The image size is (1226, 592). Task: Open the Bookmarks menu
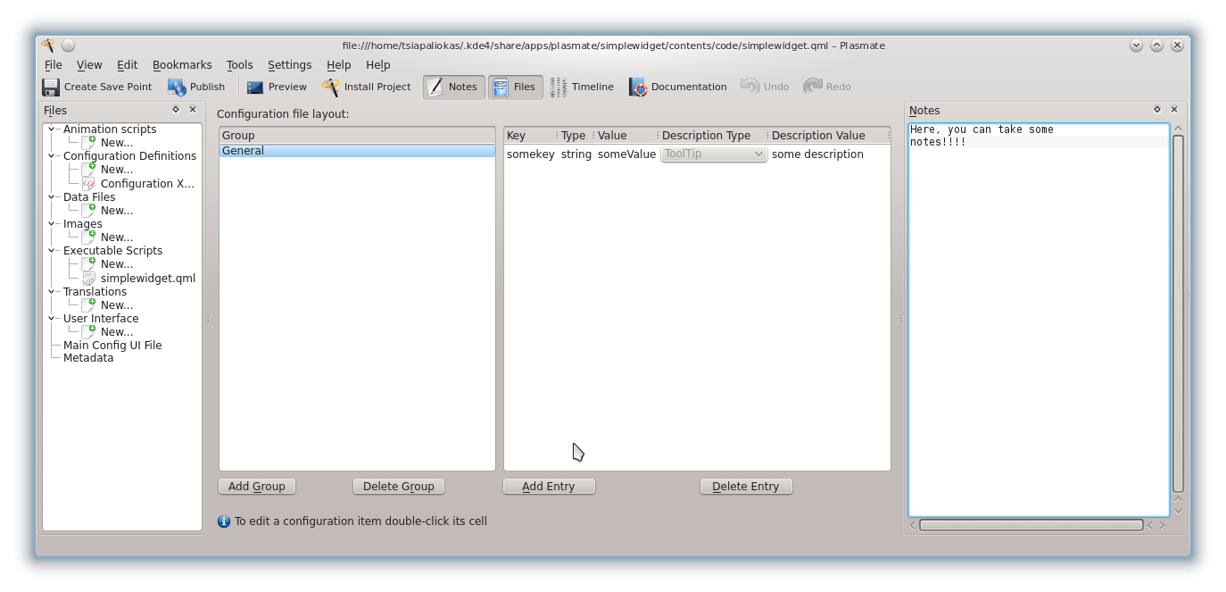pyautogui.click(x=182, y=64)
